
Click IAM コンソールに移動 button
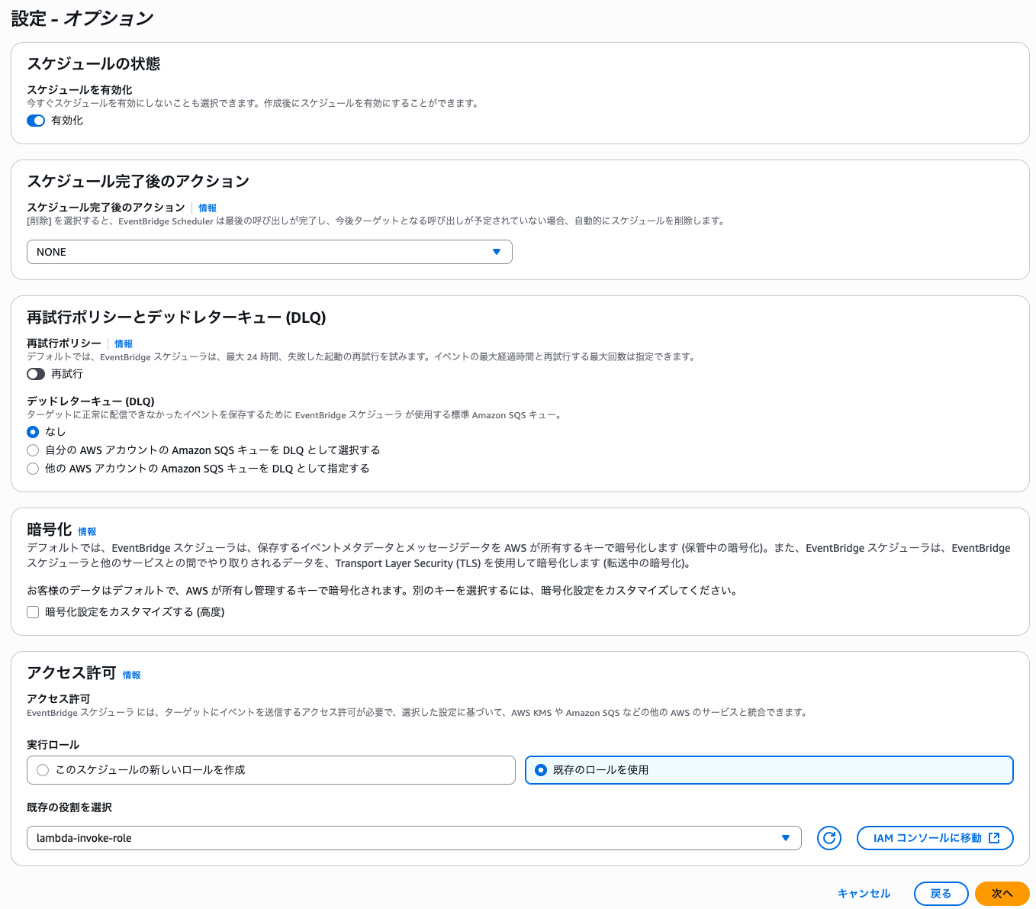[x=935, y=838]
